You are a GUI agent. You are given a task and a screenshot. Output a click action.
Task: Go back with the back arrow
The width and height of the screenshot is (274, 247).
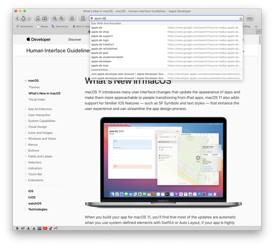[x=17, y=18]
